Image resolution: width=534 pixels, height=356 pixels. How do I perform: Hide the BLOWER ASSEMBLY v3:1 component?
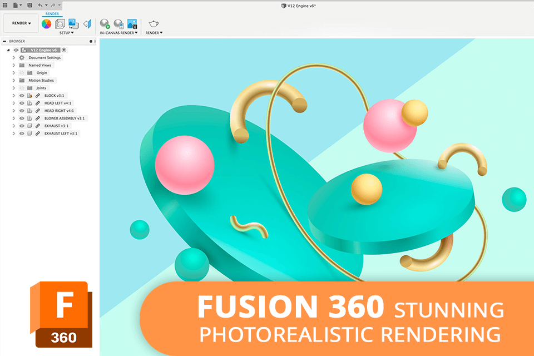coord(22,118)
